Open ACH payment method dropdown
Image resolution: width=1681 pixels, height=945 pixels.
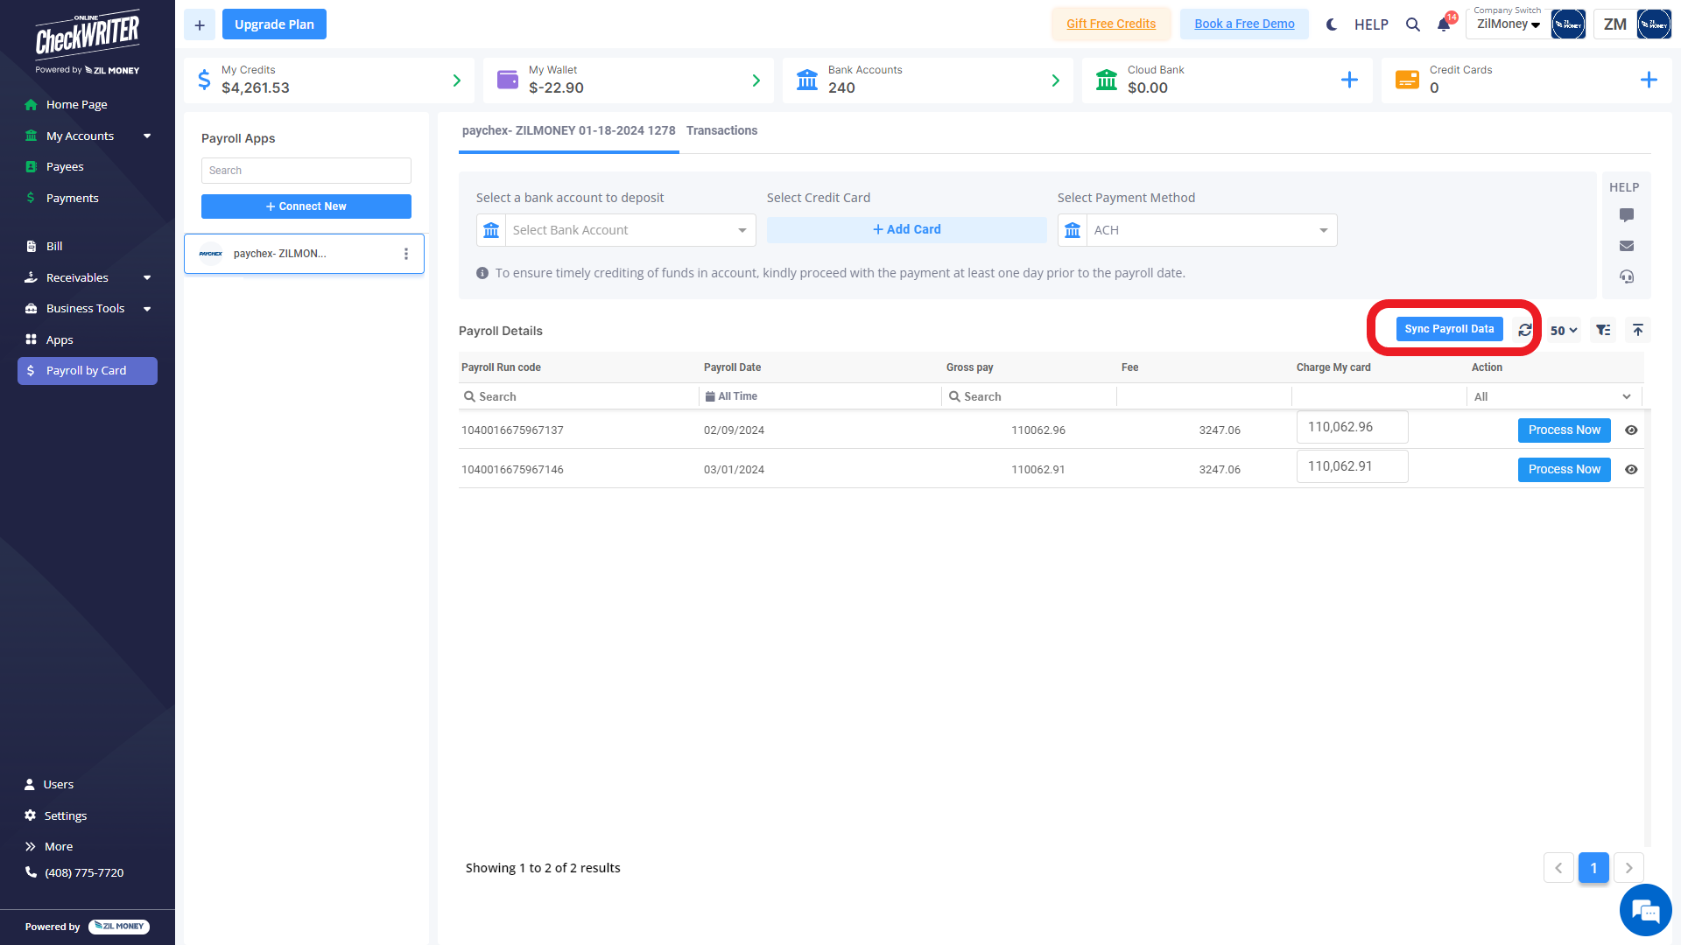[1197, 230]
